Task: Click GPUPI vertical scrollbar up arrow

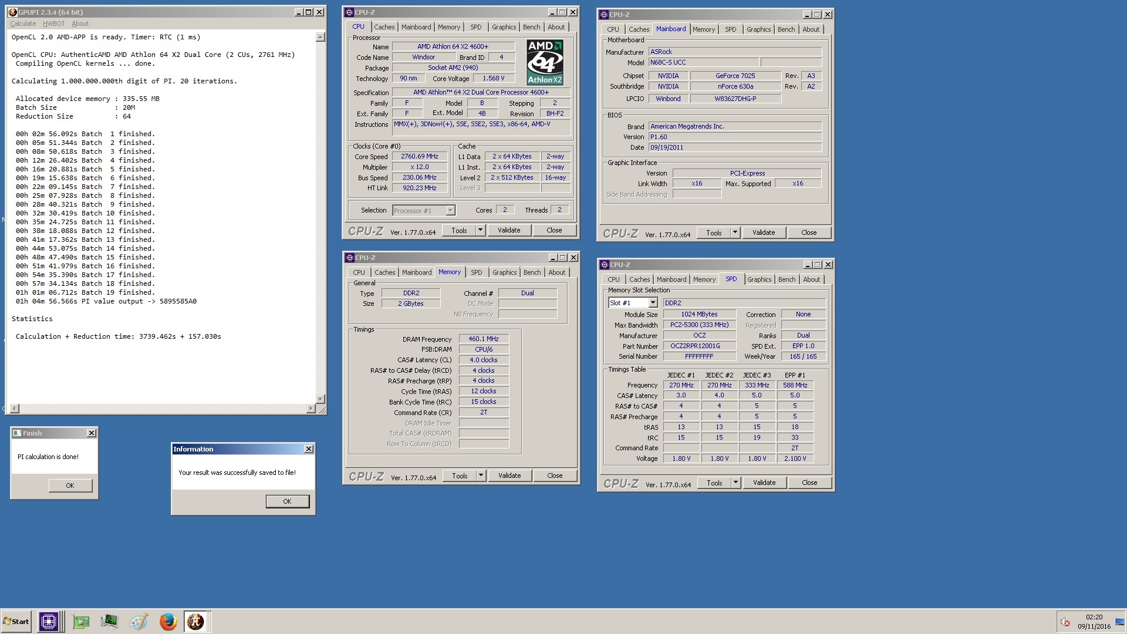Action: point(320,37)
